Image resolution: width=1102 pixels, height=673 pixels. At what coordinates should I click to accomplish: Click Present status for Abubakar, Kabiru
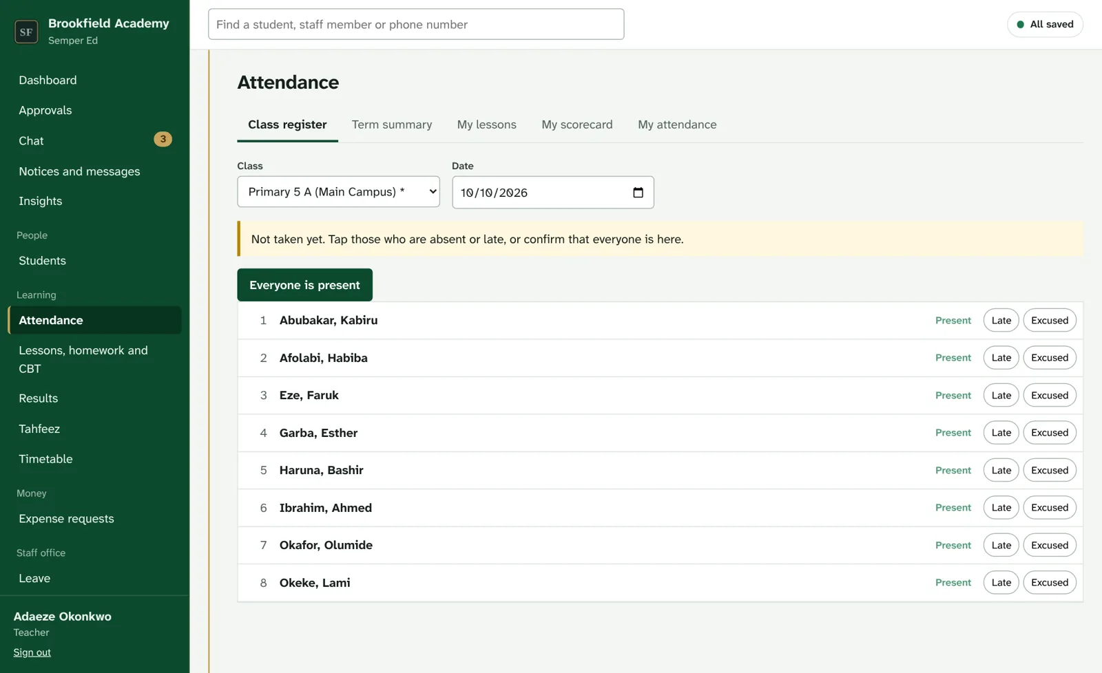(953, 321)
